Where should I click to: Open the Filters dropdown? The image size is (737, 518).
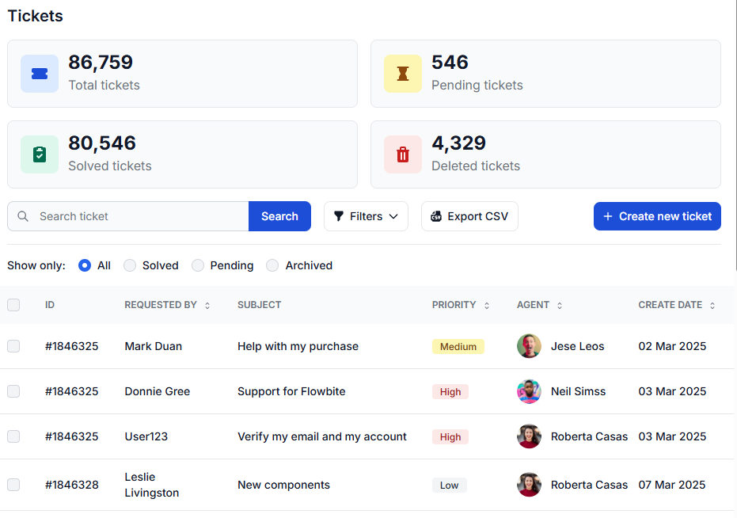pyautogui.click(x=366, y=216)
